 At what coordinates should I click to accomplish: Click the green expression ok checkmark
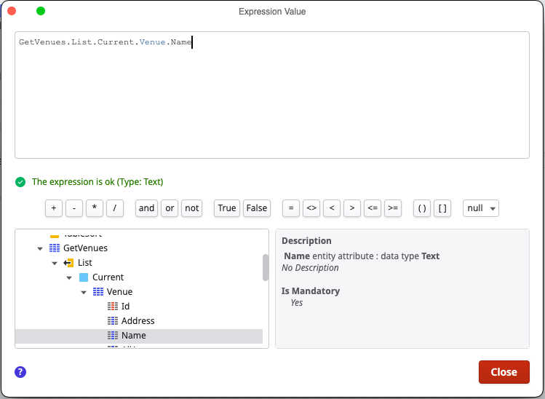pyautogui.click(x=20, y=182)
